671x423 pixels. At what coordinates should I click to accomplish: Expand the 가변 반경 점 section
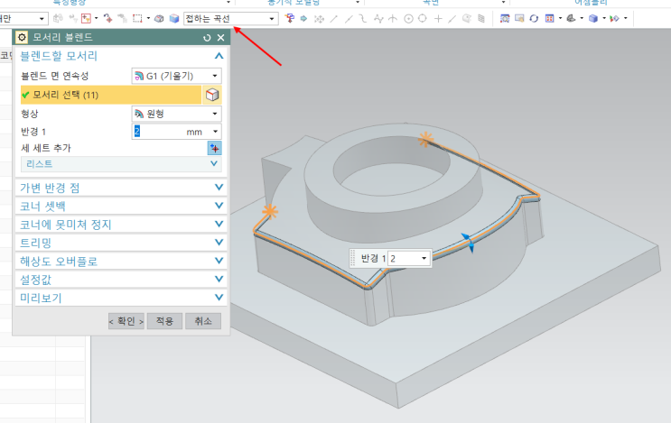(x=219, y=187)
